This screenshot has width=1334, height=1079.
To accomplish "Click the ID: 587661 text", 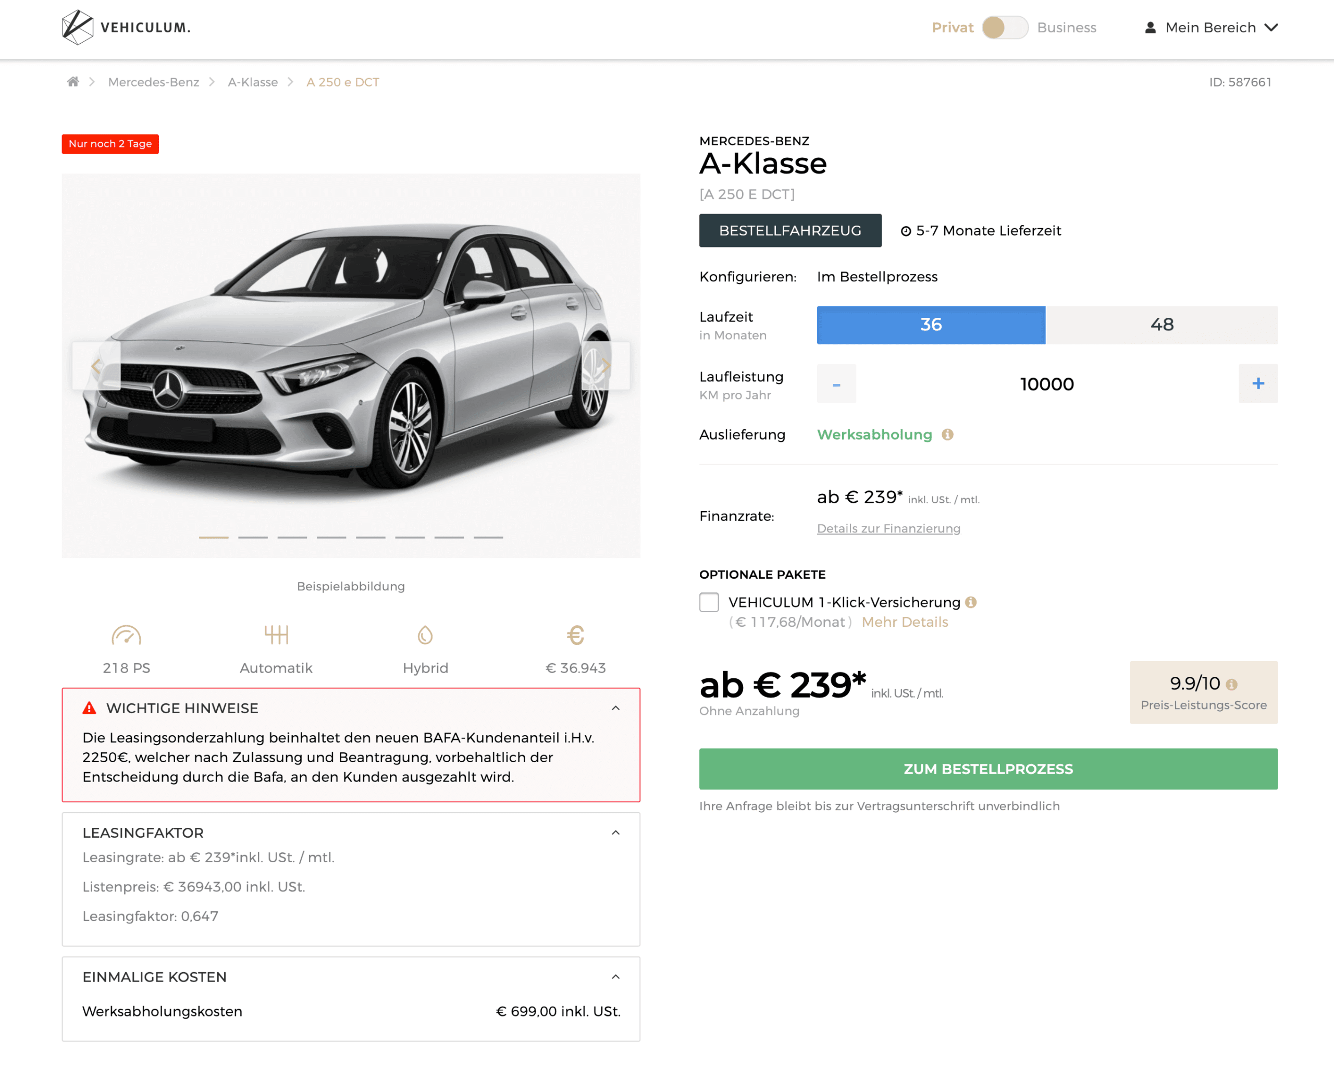I will (x=1240, y=82).
